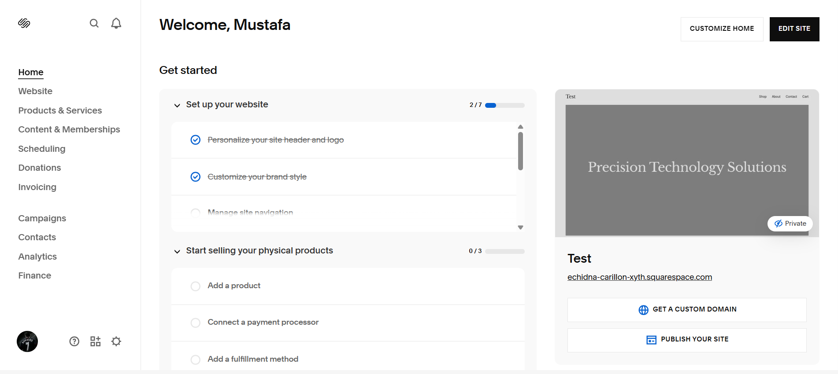Viewport: 838px width, 374px height.
Task: Toggle the Personalize site header and logo checkmark
Action: pos(196,140)
